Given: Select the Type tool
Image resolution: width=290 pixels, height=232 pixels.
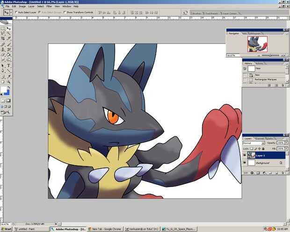Looking at the screenshot, I should point(9,65).
